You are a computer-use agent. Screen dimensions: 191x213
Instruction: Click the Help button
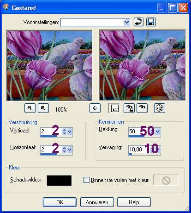tap(134, 202)
